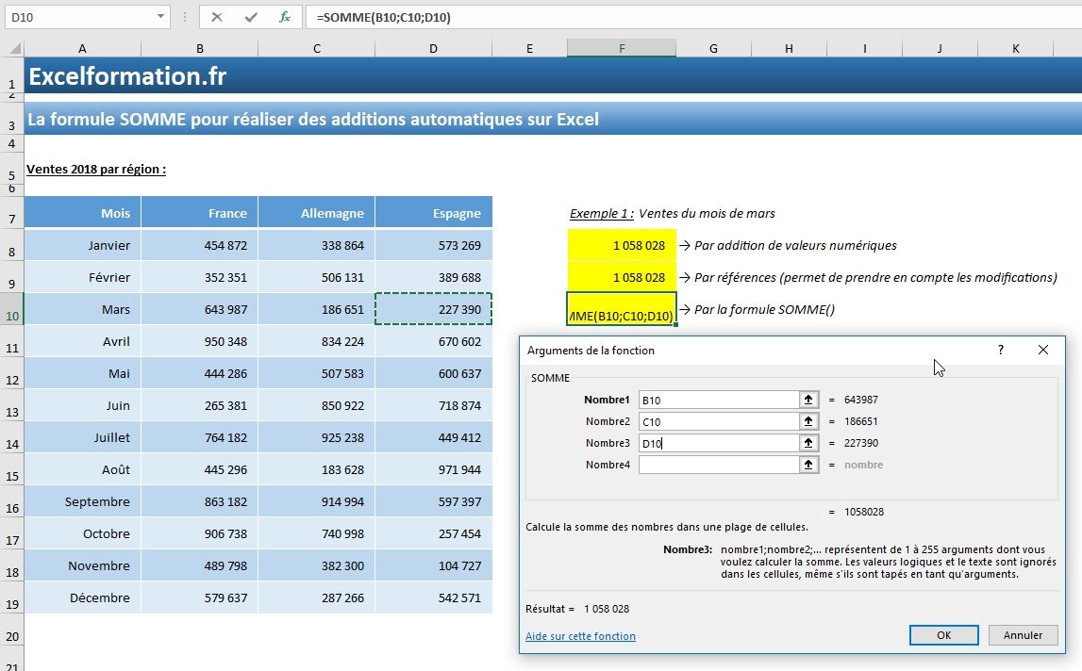Click the range selector icon for Nombre3
1082x671 pixels.
(808, 443)
